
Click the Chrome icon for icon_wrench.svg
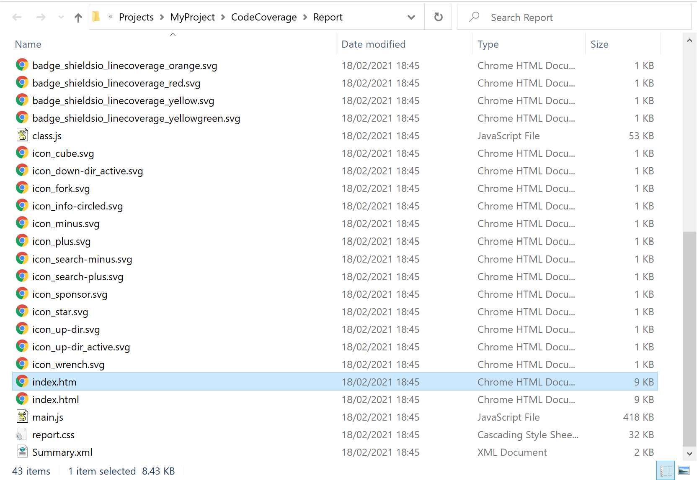[x=22, y=363]
